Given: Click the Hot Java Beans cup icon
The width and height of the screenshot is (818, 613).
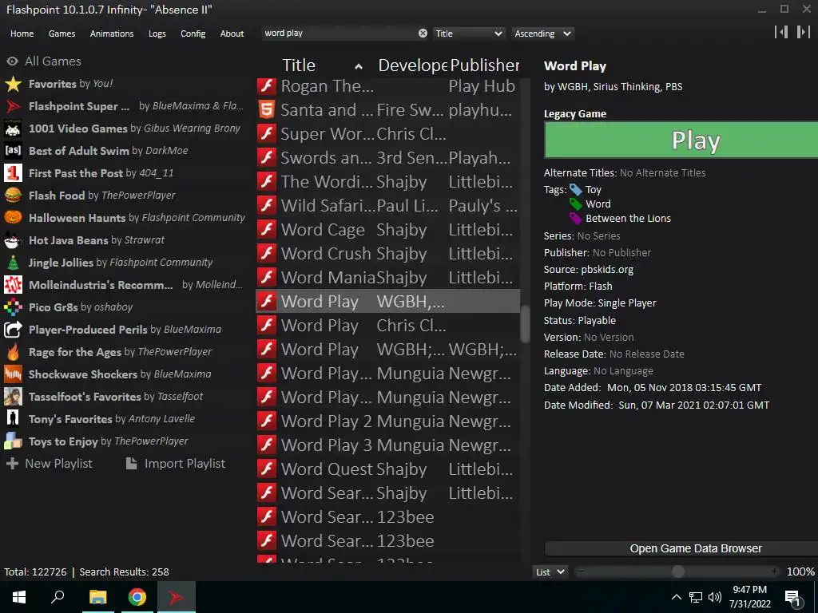Looking at the screenshot, I should [13, 240].
